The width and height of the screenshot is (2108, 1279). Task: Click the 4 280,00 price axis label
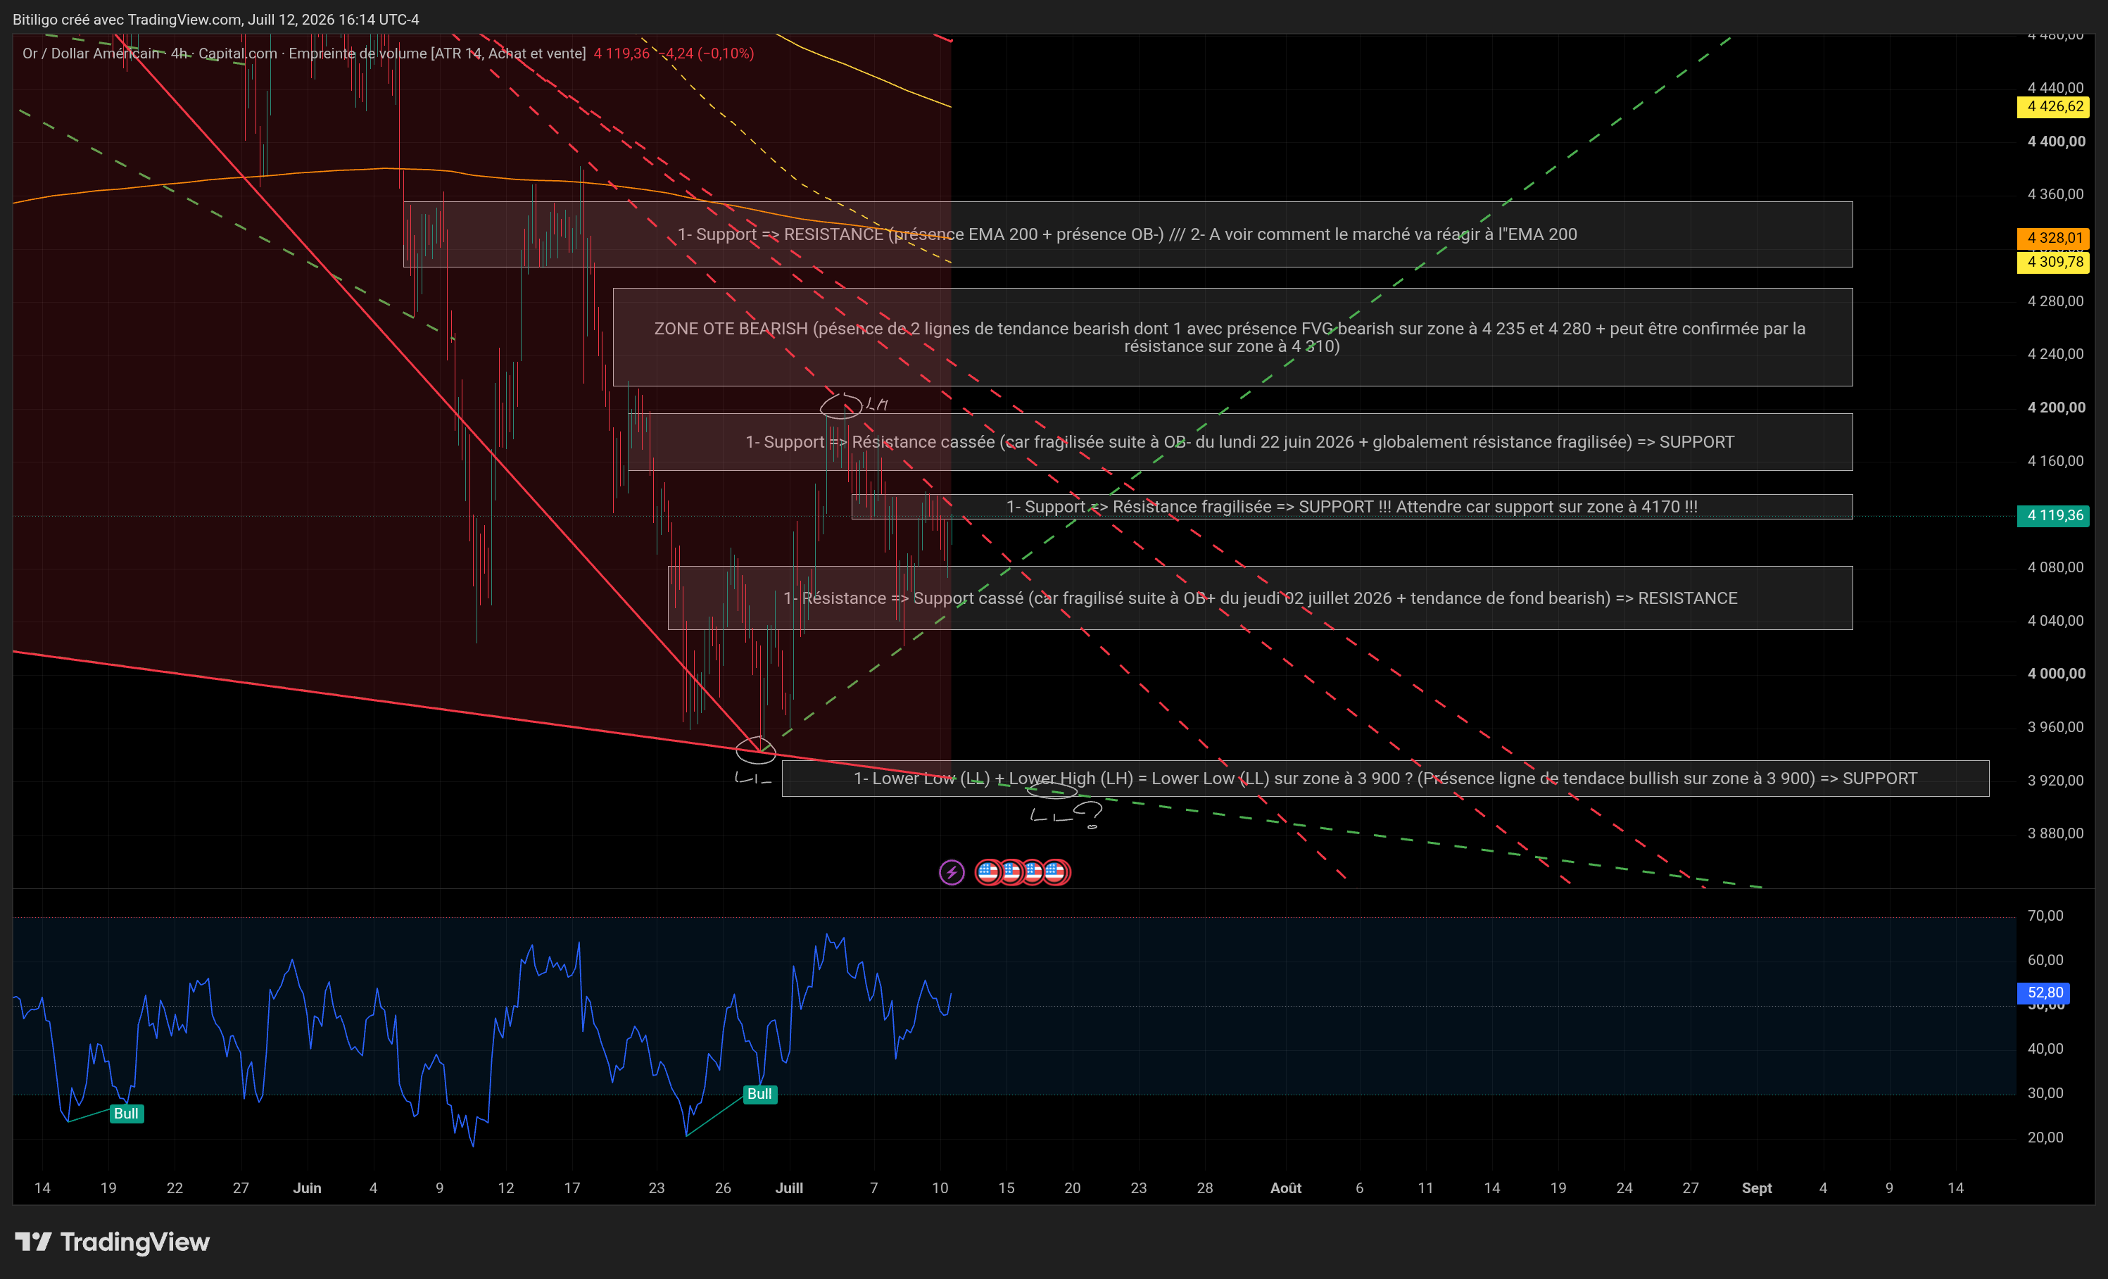click(x=2056, y=301)
